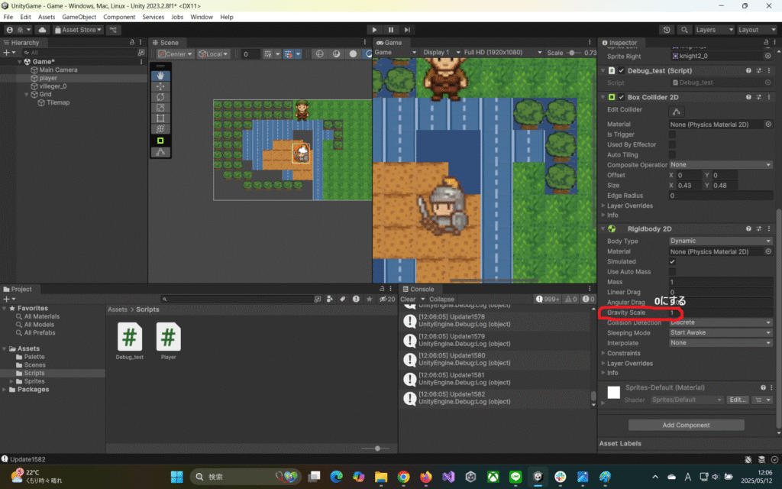Open the GameObject menu
The height and width of the screenshot is (489, 782).
click(x=79, y=17)
